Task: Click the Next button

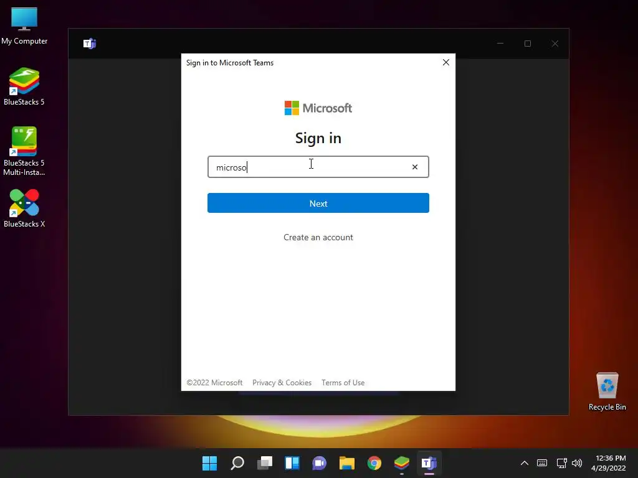Action: (318, 203)
